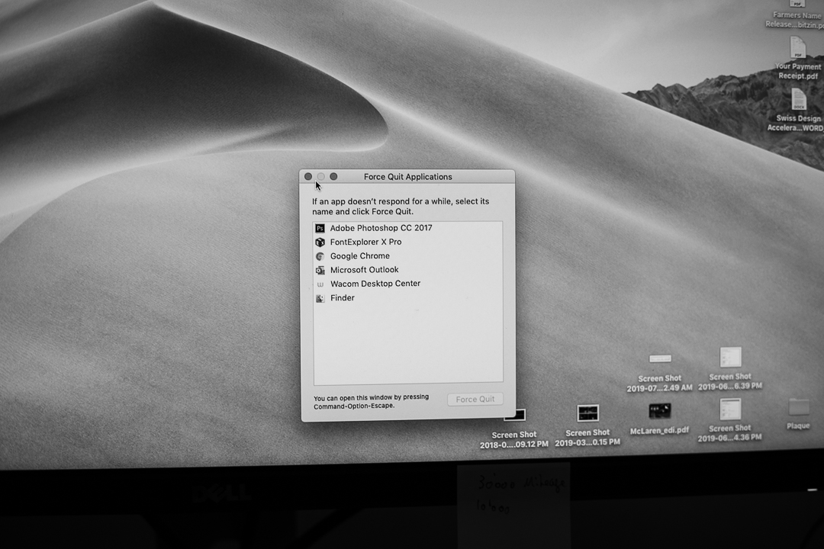Click the Force Quit button

[x=475, y=400]
